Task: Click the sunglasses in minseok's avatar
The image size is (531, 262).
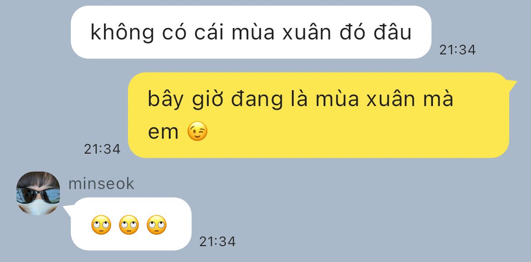Action: (x=38, y=195)
